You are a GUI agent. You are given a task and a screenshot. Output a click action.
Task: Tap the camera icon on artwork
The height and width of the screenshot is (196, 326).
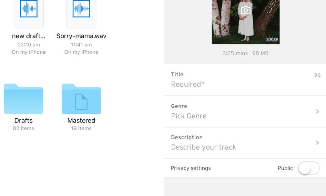pyautogui.click(x=245, y=10)
